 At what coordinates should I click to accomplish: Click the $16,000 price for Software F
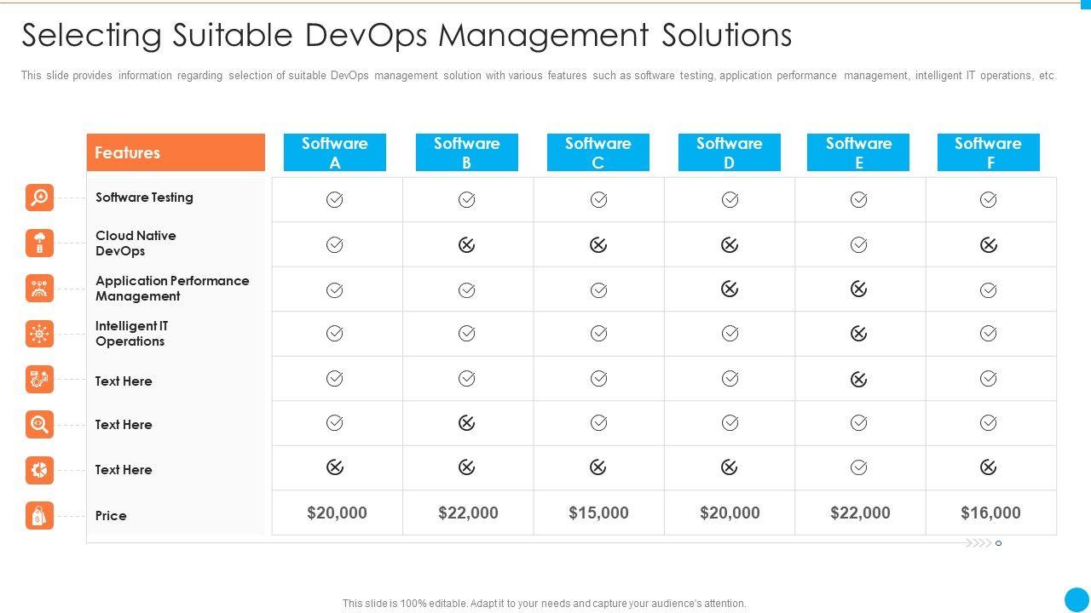pyautogui.click(x=990, y=513)
